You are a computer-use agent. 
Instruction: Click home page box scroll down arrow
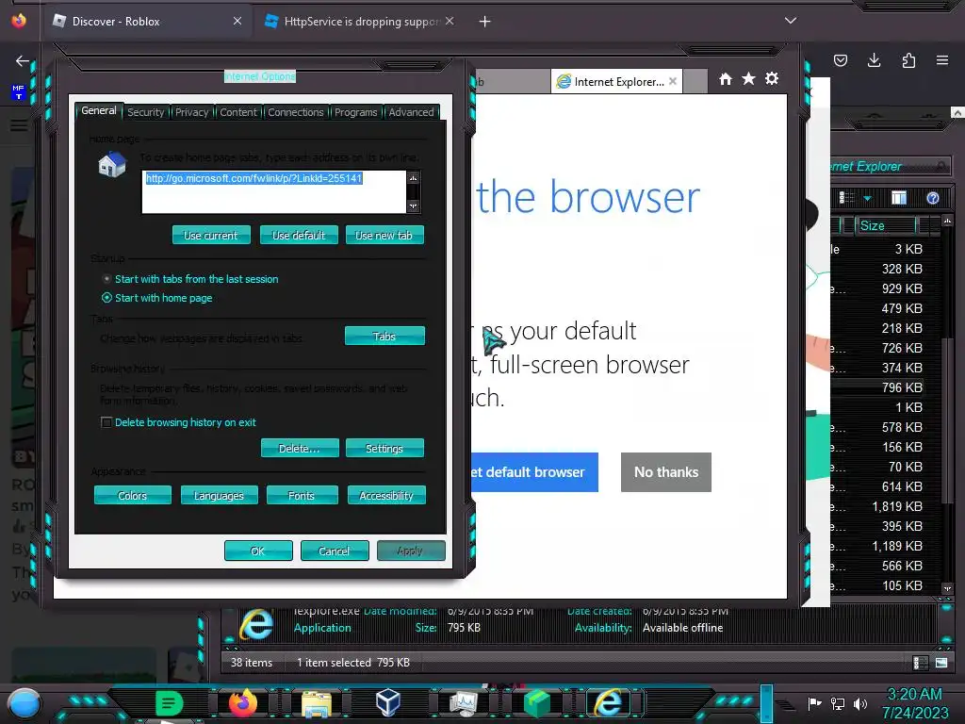(x=414, y=206)
